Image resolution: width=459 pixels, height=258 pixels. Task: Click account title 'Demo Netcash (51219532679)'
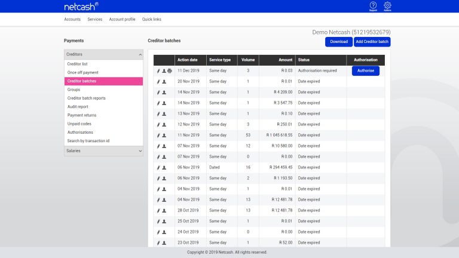click(x=351, y=32)
